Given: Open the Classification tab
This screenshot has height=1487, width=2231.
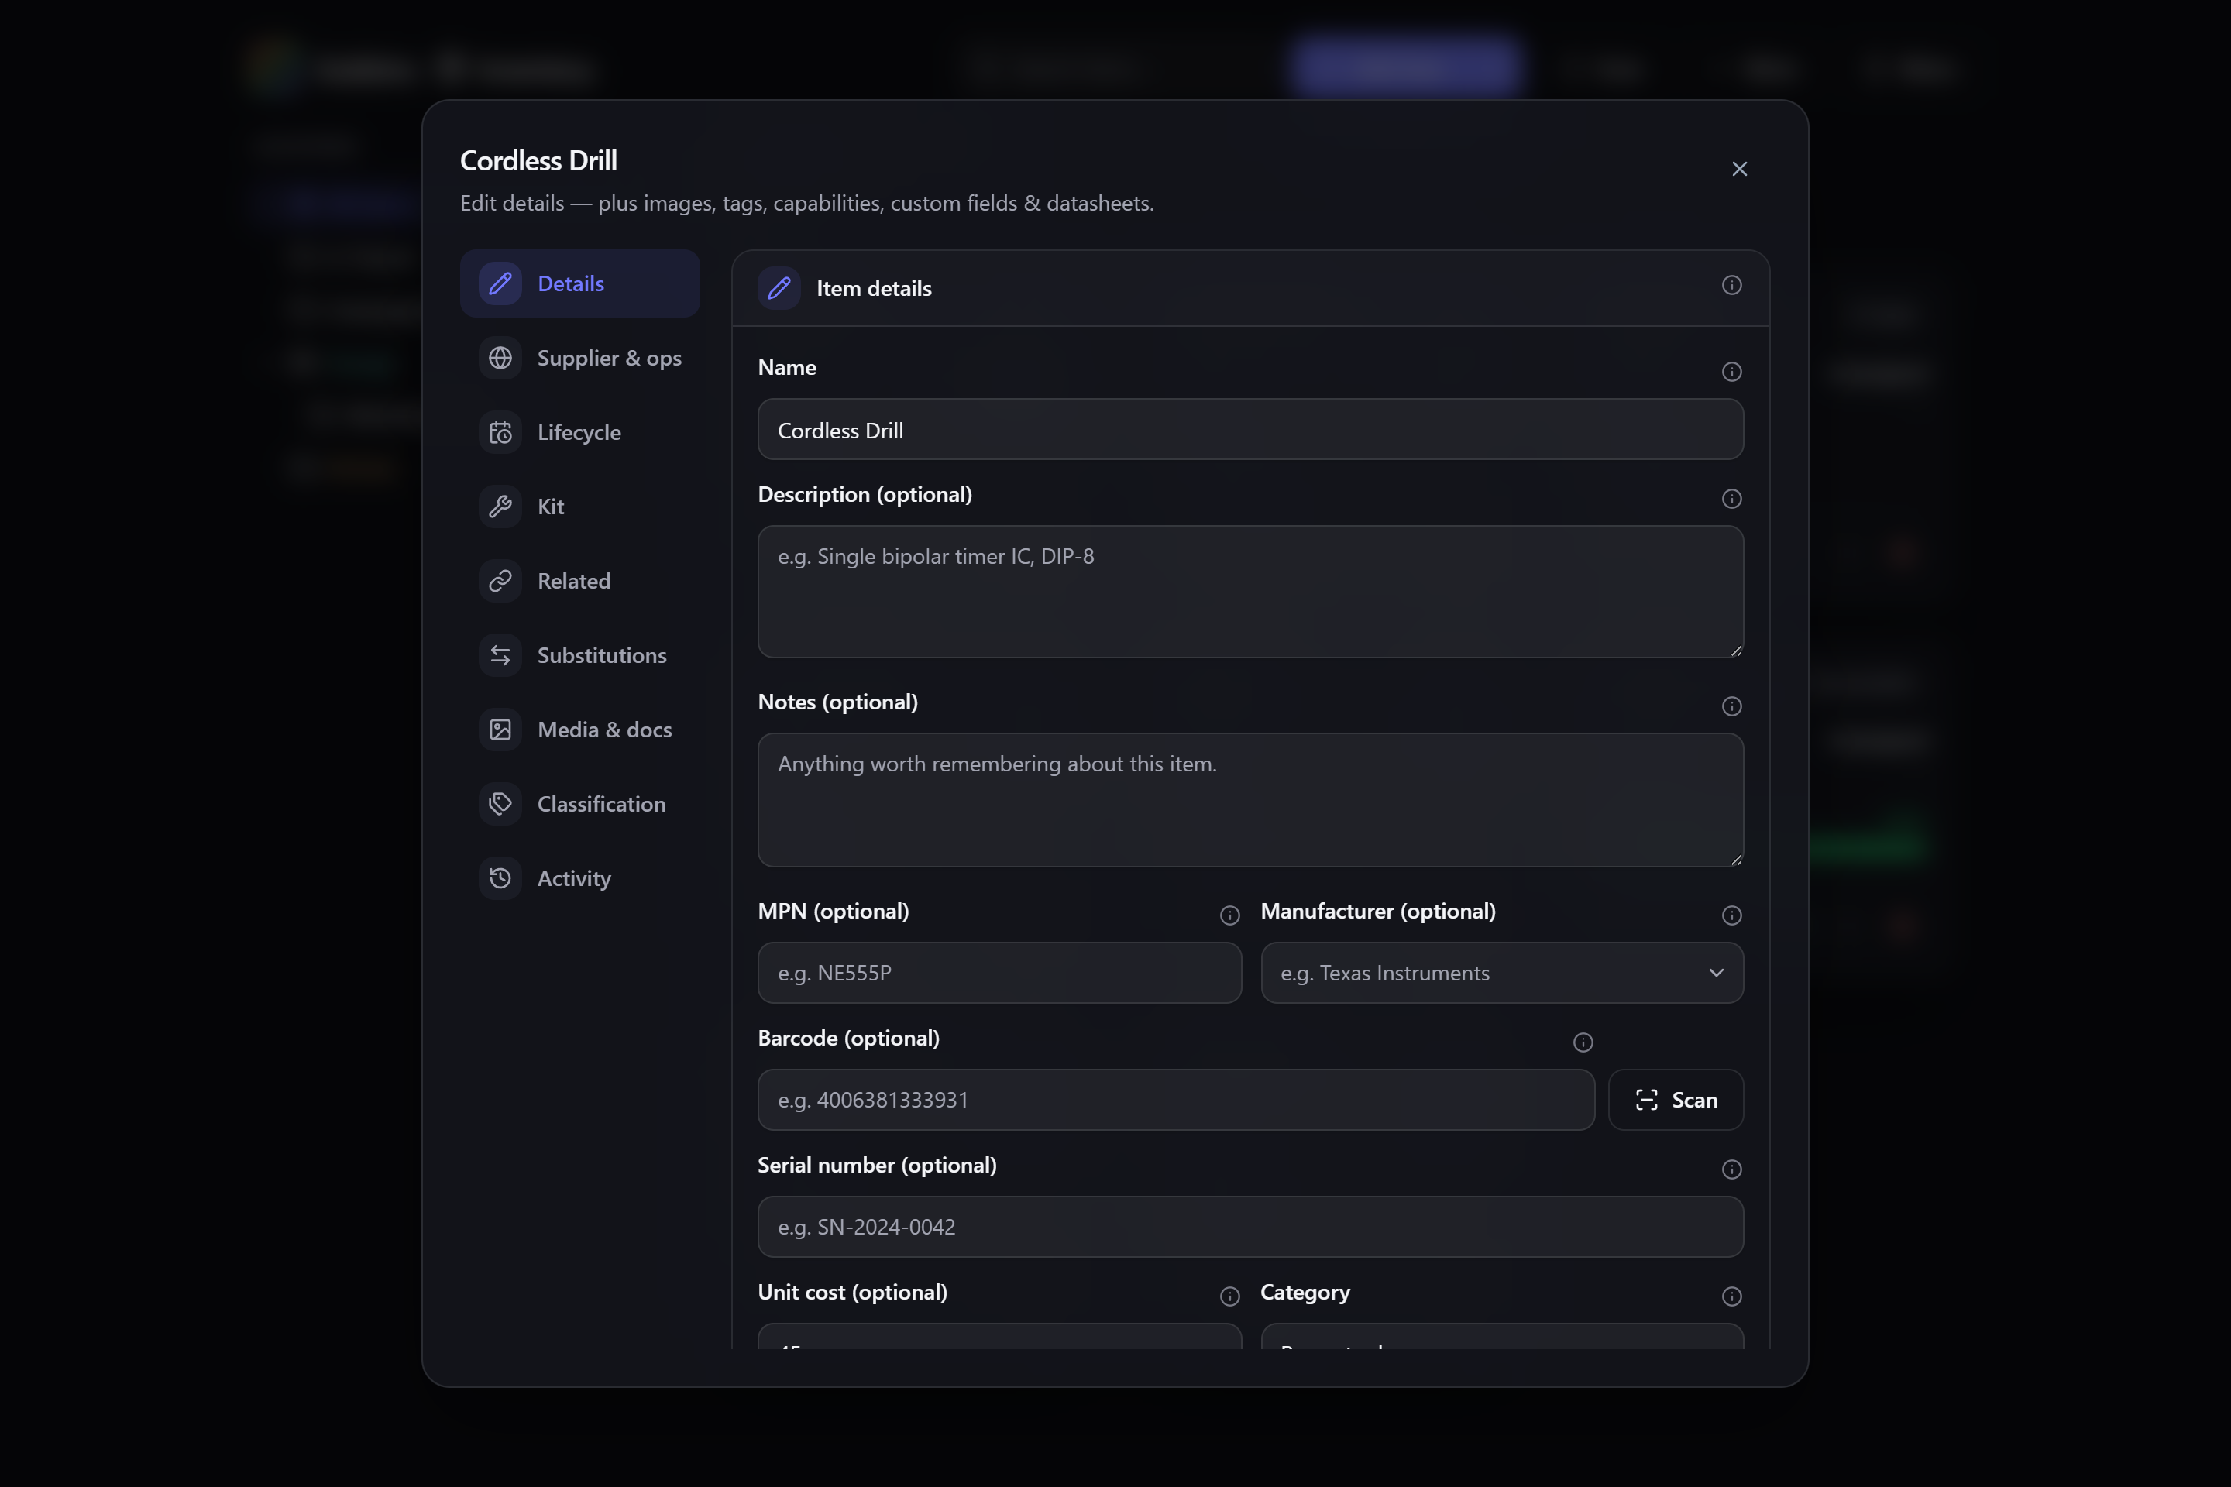Looking at the screenshot, I should point(579,804).
